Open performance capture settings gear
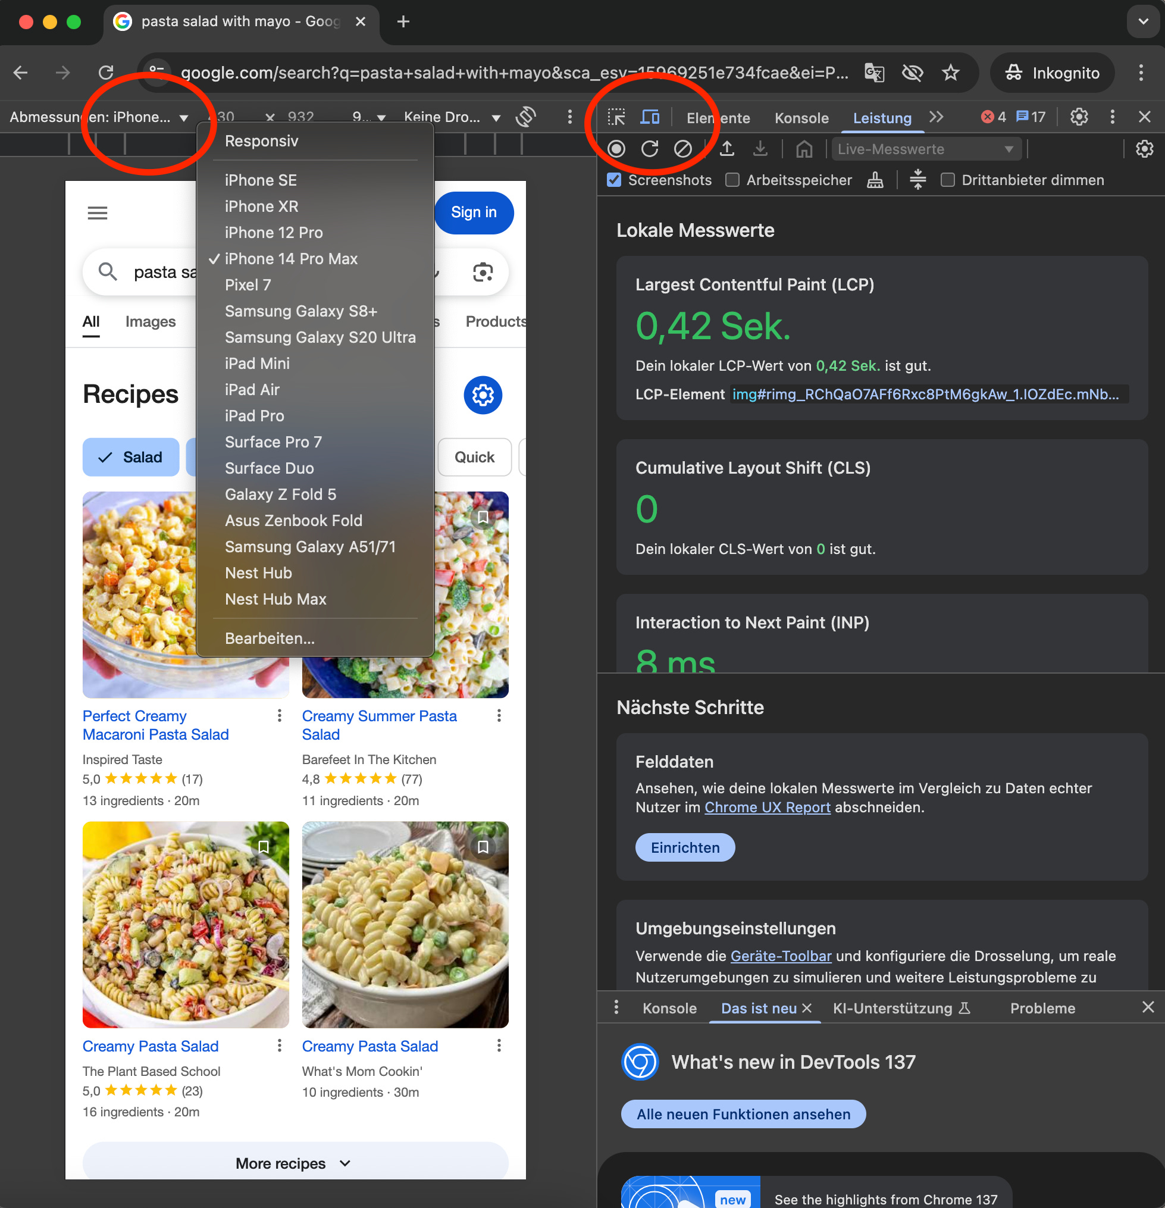The image size is (1165, 1208). click(x=1144, y=149)
